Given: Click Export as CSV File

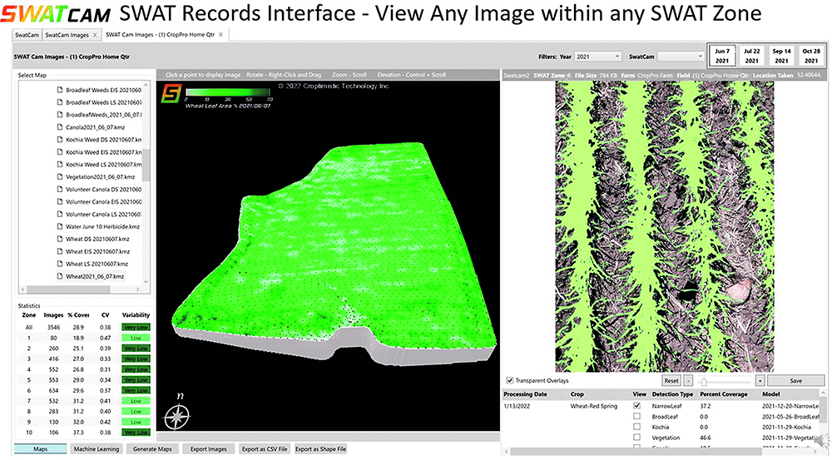Looking at the screenshot, I should [265, 449].
